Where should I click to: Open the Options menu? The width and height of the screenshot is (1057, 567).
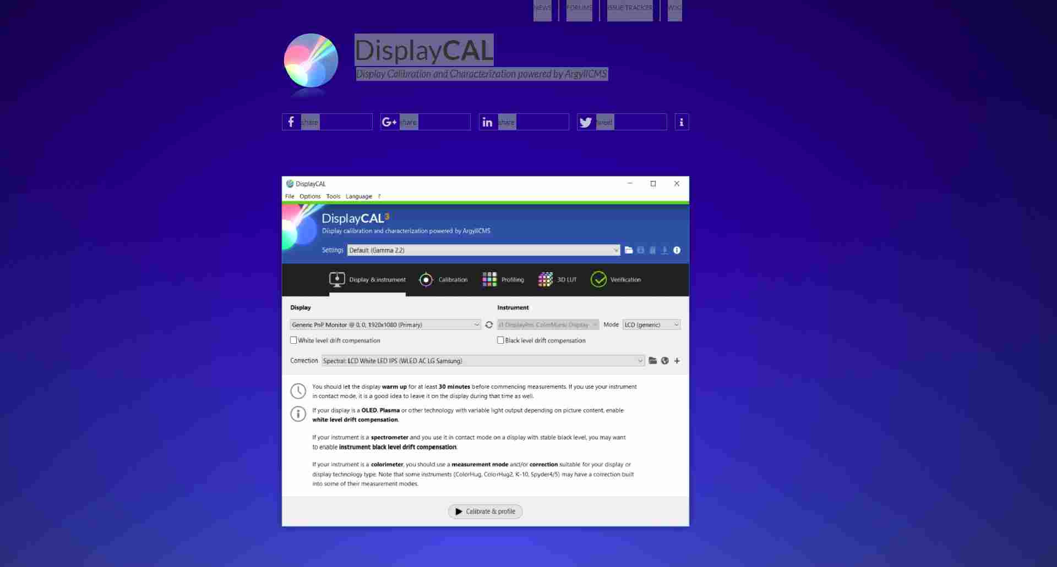[310, 196]
